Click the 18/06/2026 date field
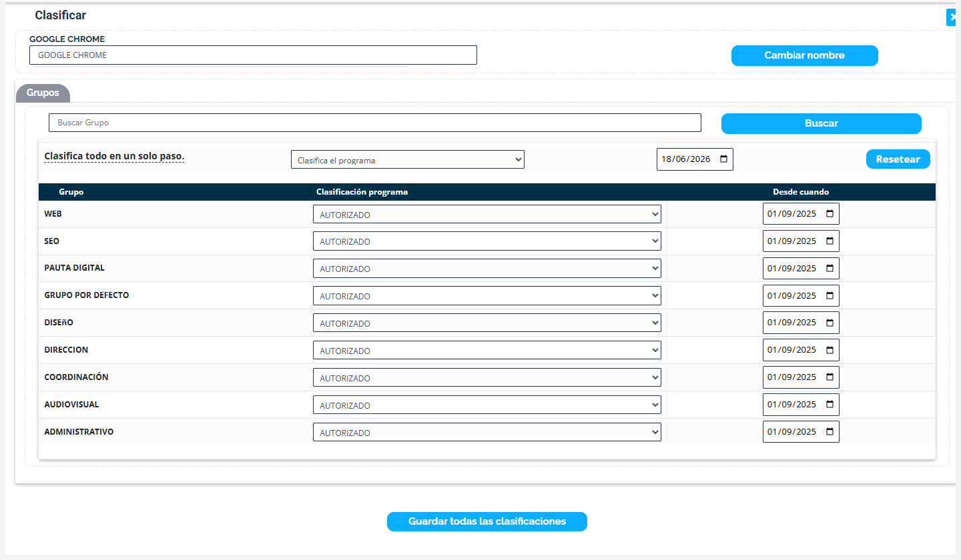This screenshot has height=560, width=961. point(695,159)
